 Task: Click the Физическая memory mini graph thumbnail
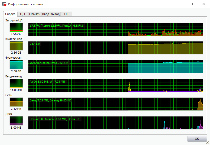point(16,65)
